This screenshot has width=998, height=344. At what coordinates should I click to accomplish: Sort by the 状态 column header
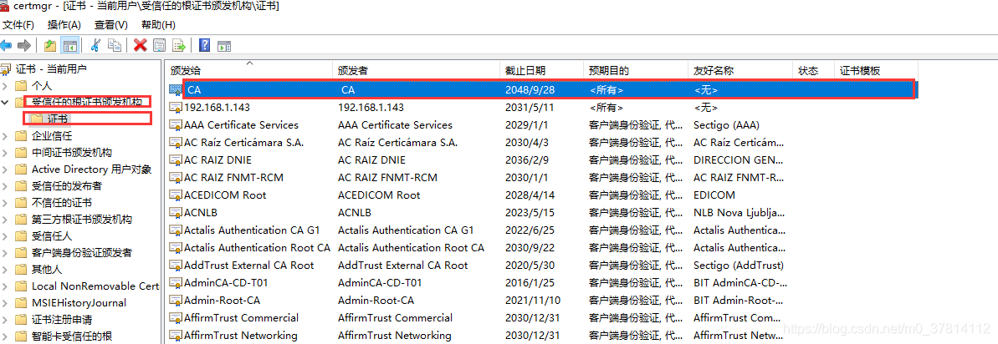pyautogui.click(x=813, y=70)
